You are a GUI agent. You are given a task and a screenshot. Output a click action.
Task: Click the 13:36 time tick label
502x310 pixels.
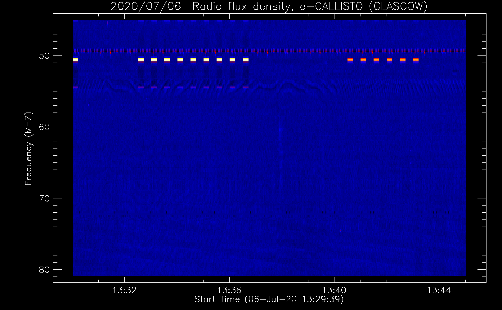click(229, 290)
